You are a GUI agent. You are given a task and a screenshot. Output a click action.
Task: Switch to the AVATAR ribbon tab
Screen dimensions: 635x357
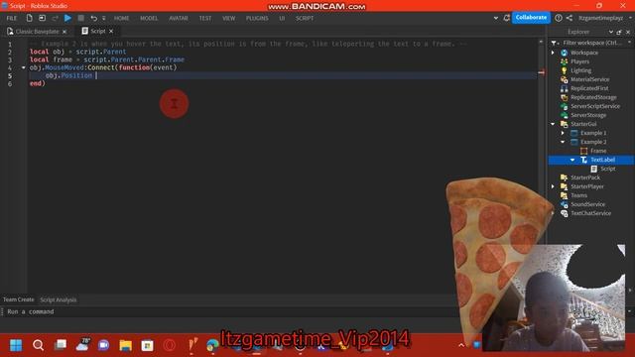[x=179, y=18]
